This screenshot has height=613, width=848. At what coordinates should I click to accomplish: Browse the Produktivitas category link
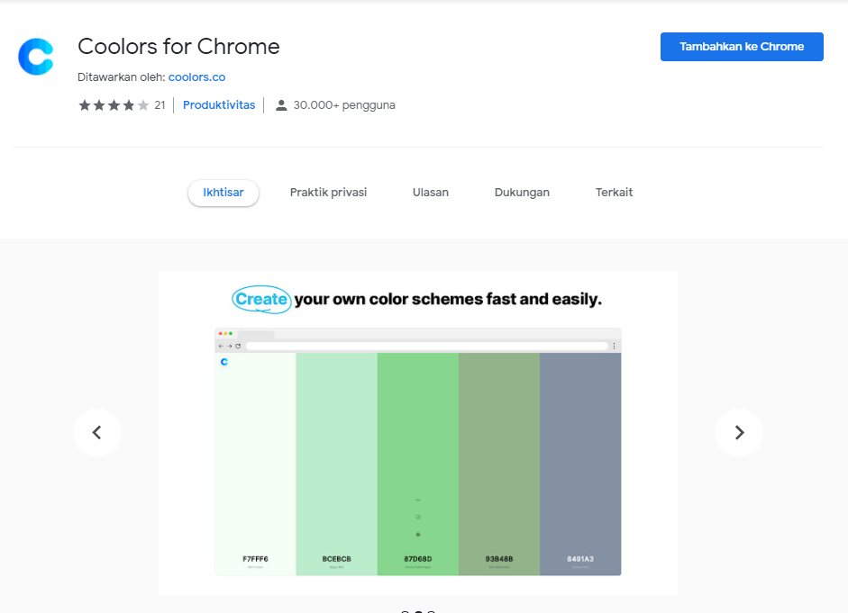point(218,104)
